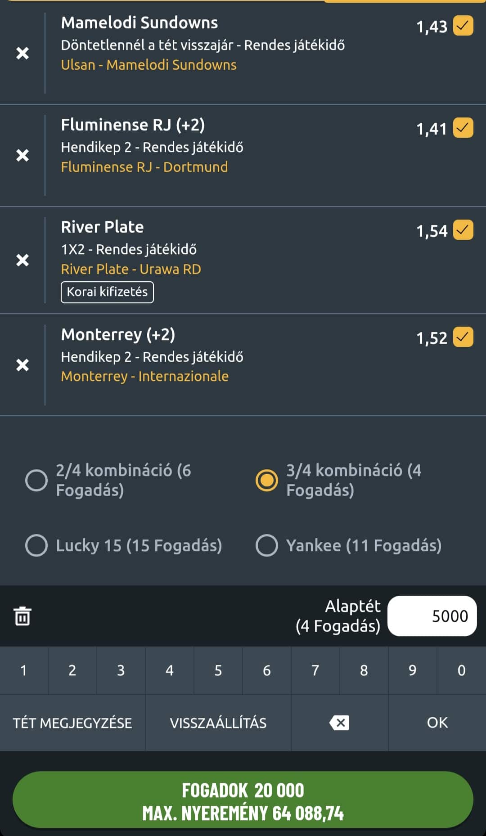The width and height of the screenshot is (486, 836).
Task: Tap the Korai kifizetés badge
Action: click(107, 292)
